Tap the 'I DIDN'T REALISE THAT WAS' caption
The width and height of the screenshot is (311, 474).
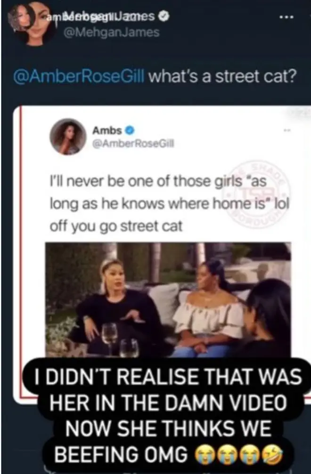[x=168, y=377]
